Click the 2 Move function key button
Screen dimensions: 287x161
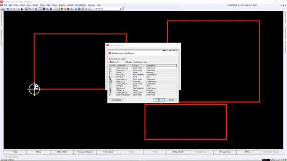coord(39,152)
